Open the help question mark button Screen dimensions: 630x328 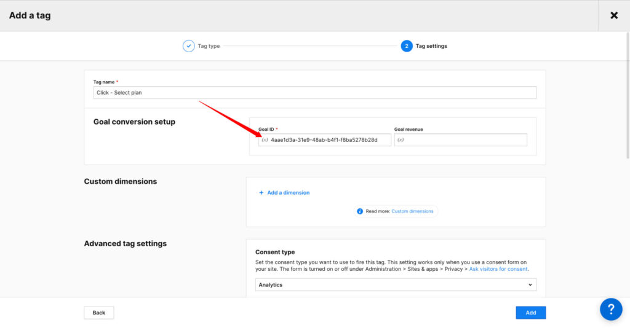(x=610, y=309)
